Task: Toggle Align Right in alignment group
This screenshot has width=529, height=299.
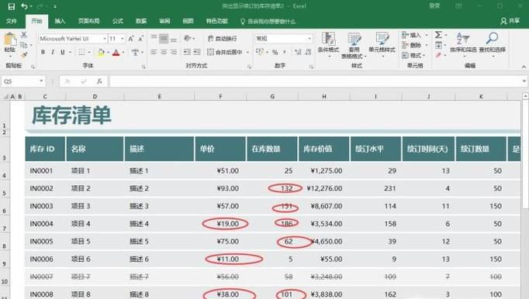Action: point(174,52)
